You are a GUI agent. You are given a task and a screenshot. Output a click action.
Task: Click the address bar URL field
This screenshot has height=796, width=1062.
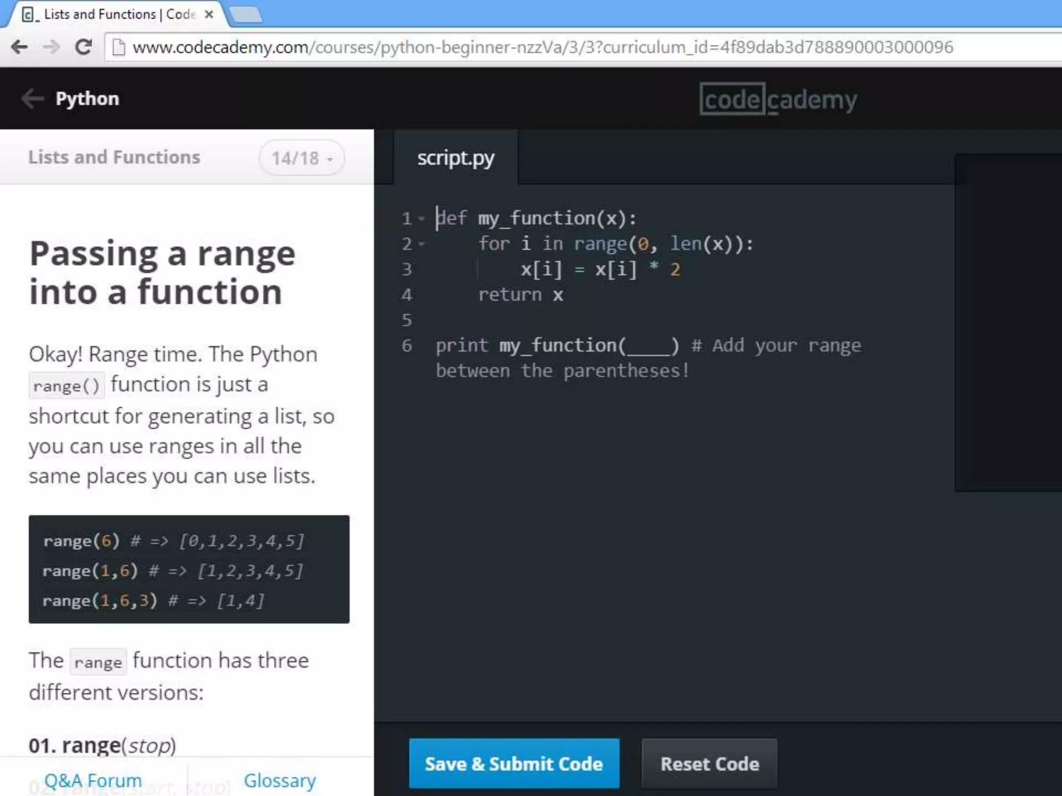point(583,47)
